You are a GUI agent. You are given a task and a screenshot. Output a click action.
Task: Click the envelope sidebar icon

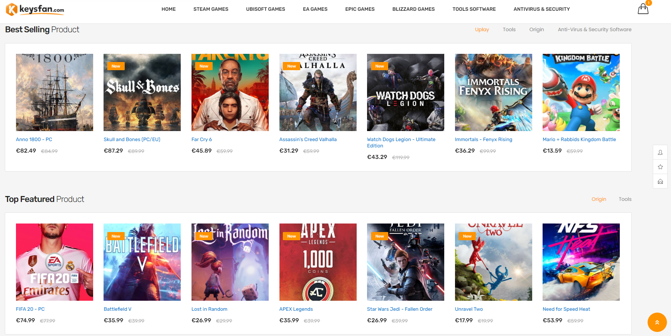660,181
